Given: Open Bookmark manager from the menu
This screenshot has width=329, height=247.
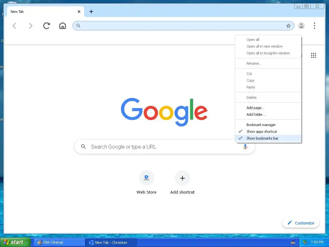Looking at the screenshot, I should 268,125.
